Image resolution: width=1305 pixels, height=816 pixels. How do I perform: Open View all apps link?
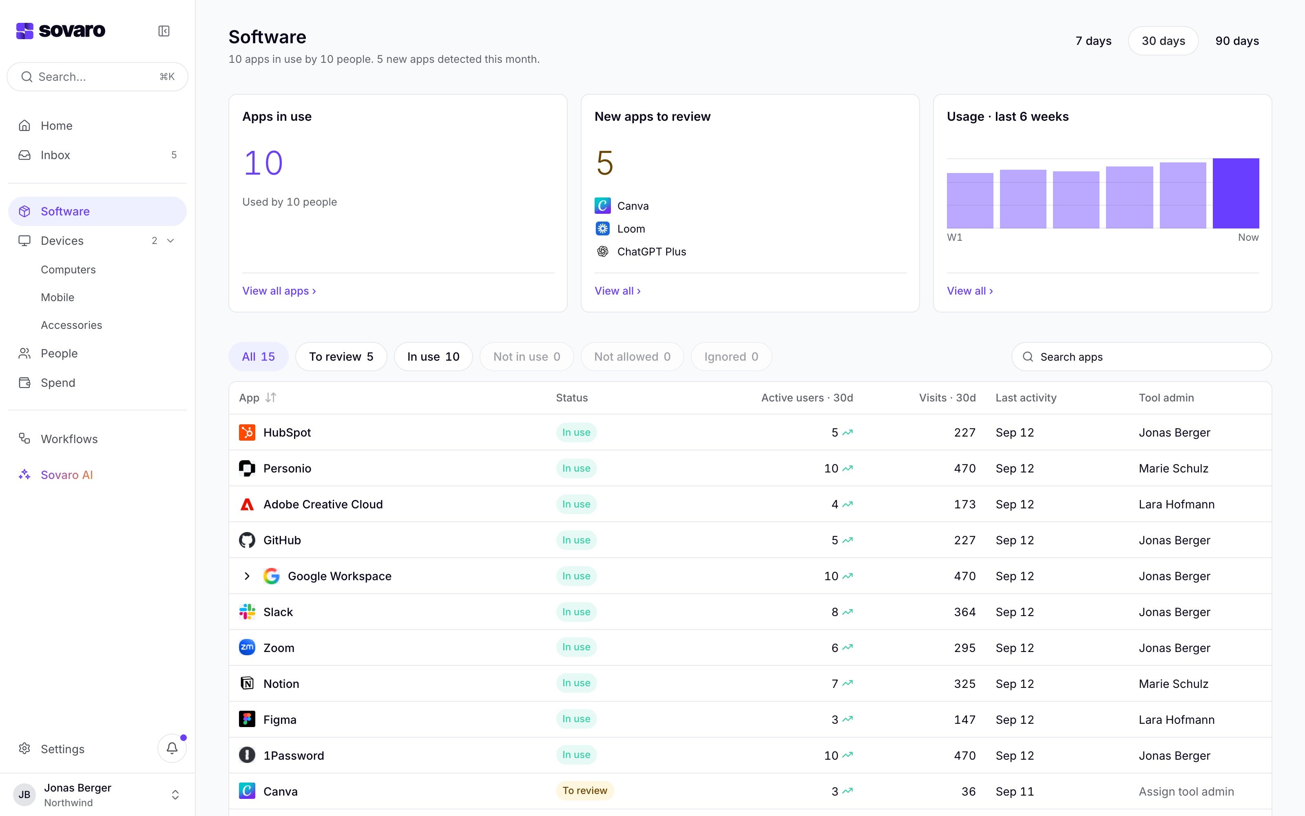point(279,291)
